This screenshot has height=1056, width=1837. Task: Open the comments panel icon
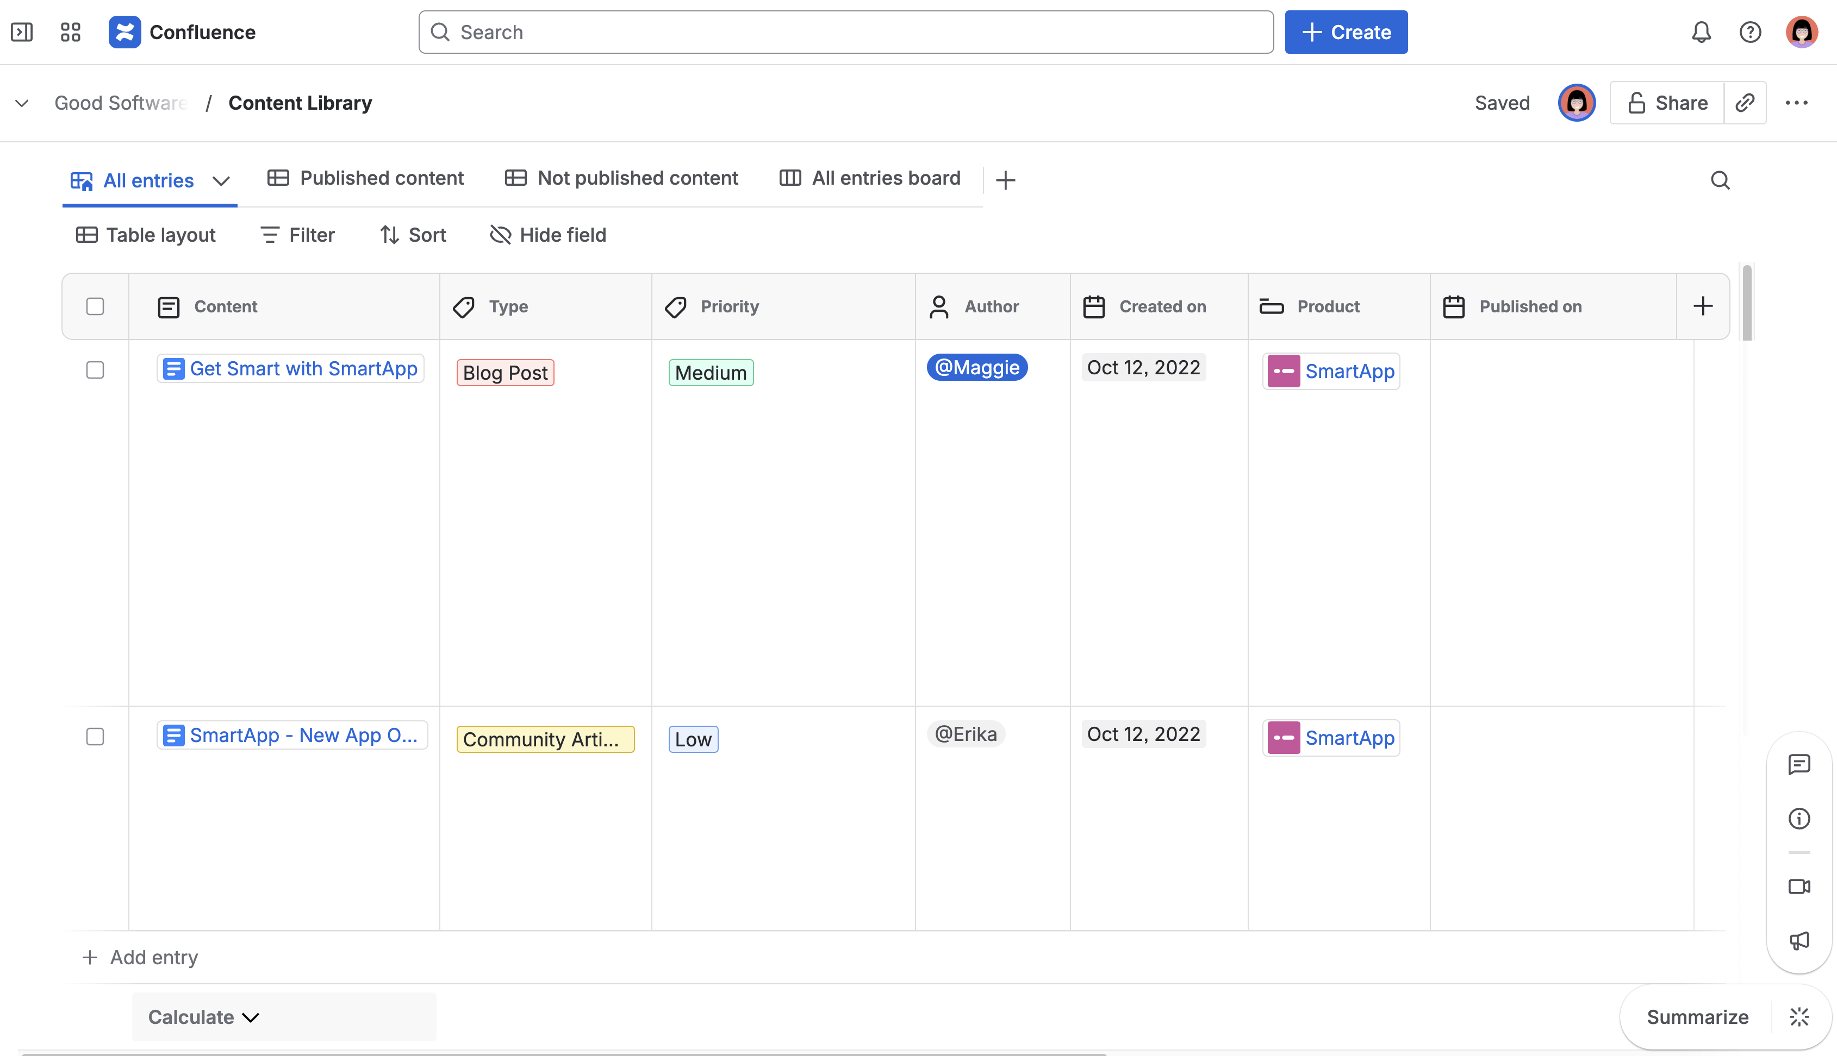(1798, 764)
